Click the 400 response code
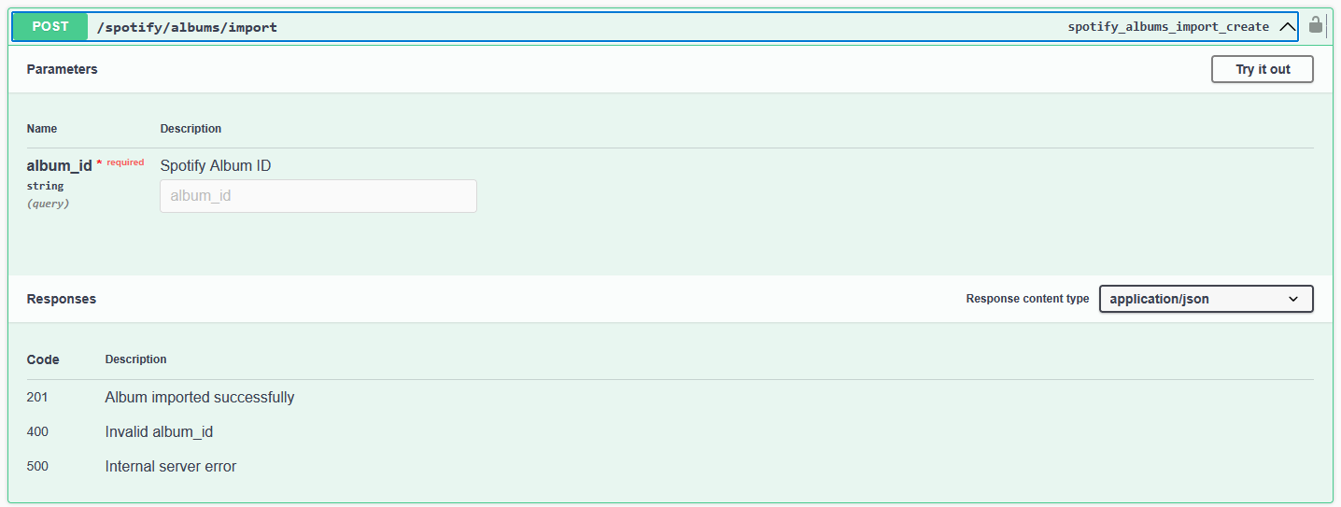This screenshot has height=507, width=1341. (37, 431)
